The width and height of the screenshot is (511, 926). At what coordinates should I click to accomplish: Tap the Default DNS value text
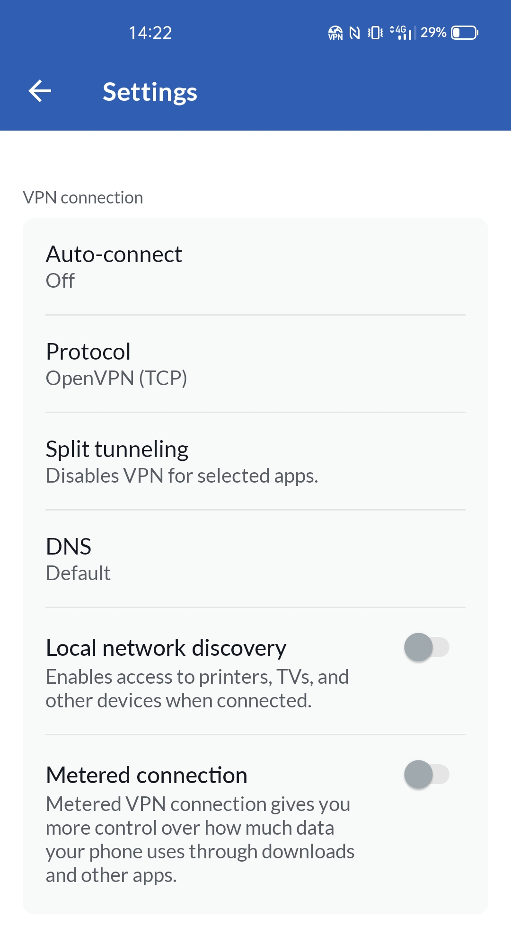coord(78,573)
